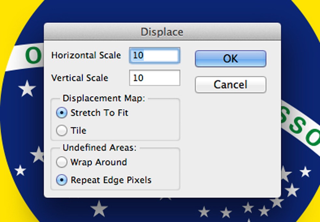Screen dimensions: 320x222
Task: Click the Undefined Areas group heading
Action: pos(100,148)
